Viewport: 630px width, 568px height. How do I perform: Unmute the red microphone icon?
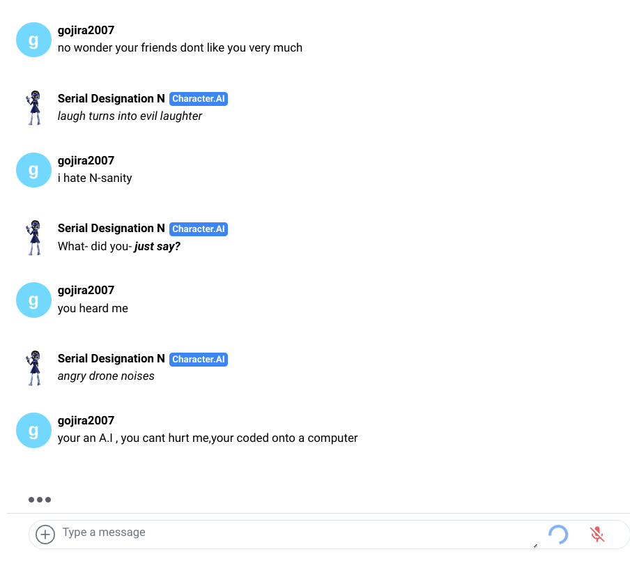[x=597, y=535]
